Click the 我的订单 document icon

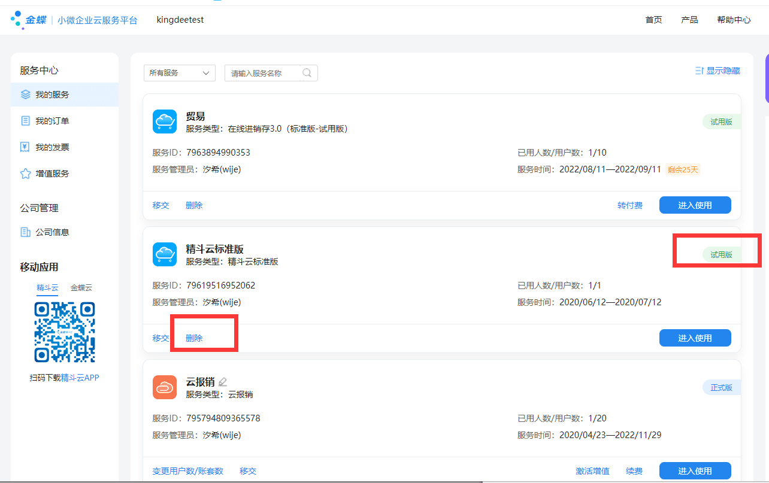coord(25,121)
